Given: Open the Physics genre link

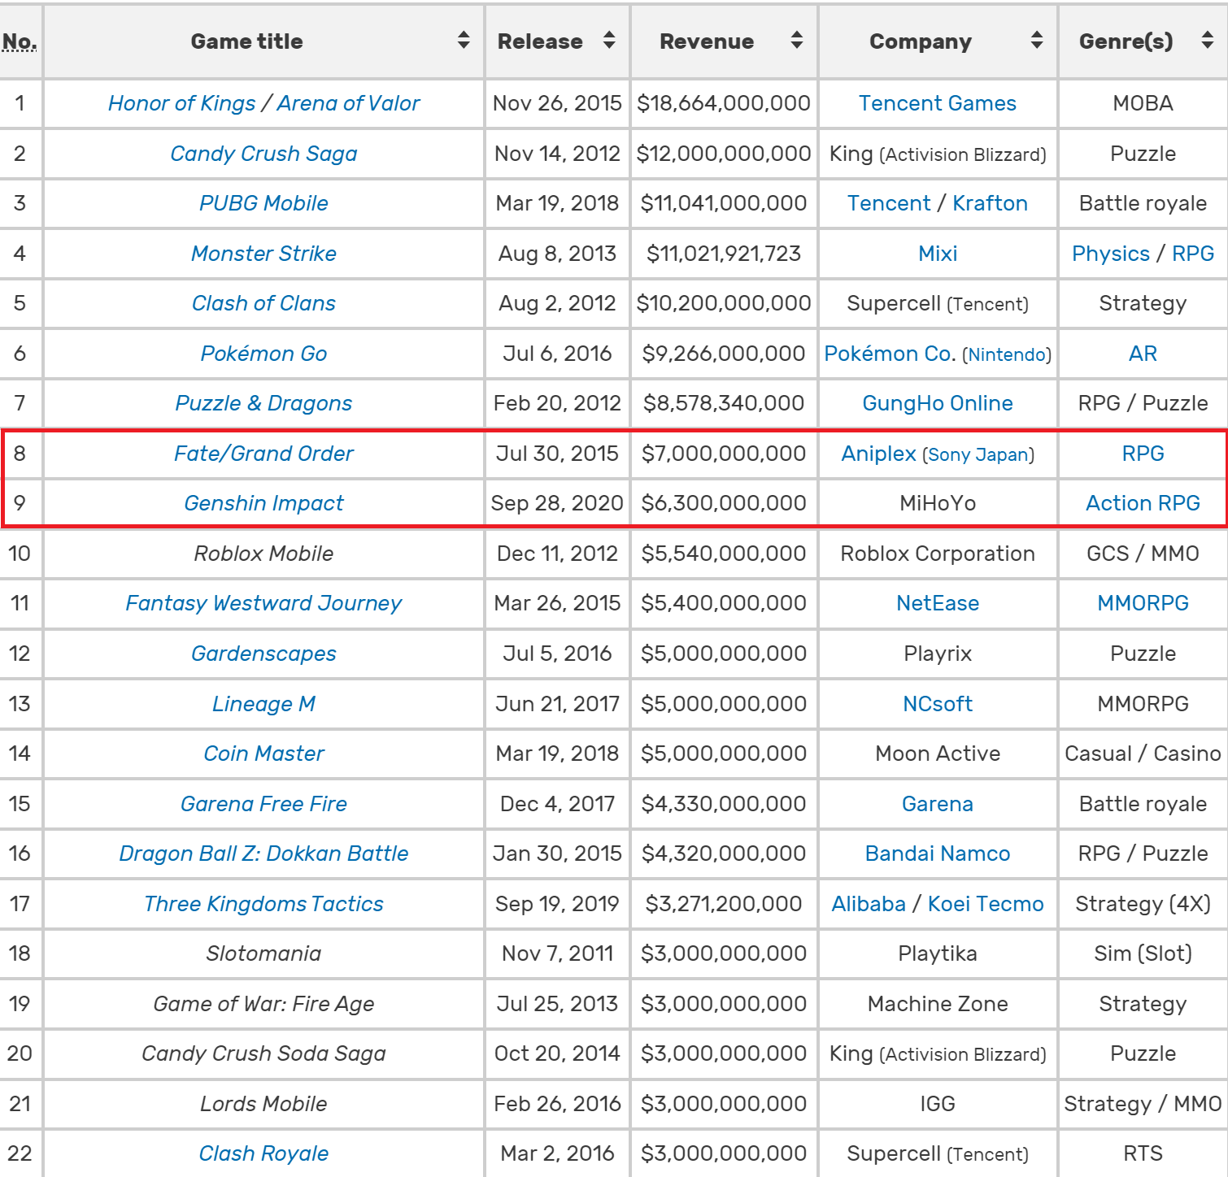Looking at the screenshot, I should coord(1111,254).
